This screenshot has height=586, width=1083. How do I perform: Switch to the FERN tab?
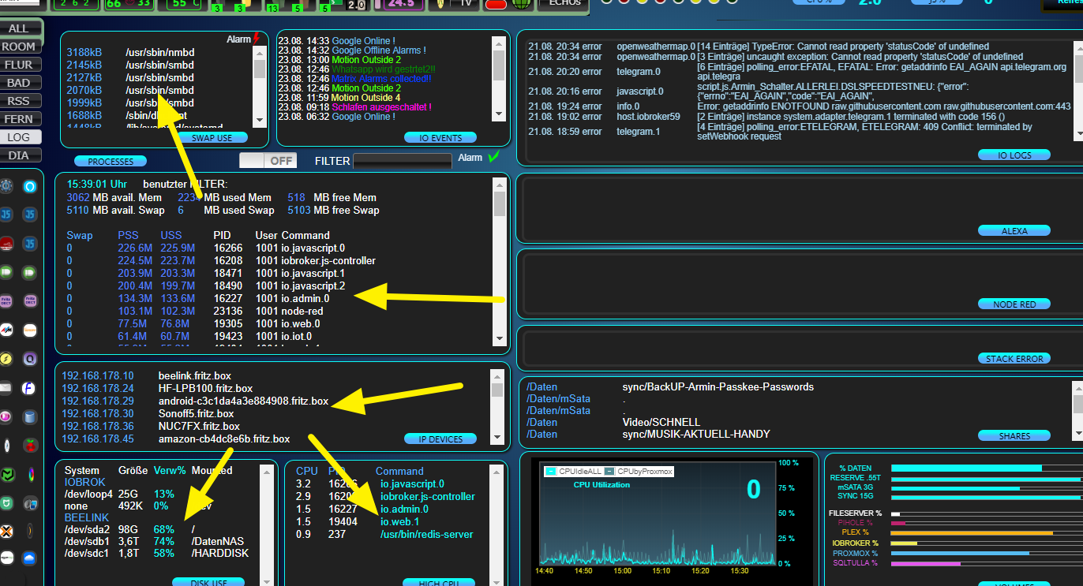19,119
